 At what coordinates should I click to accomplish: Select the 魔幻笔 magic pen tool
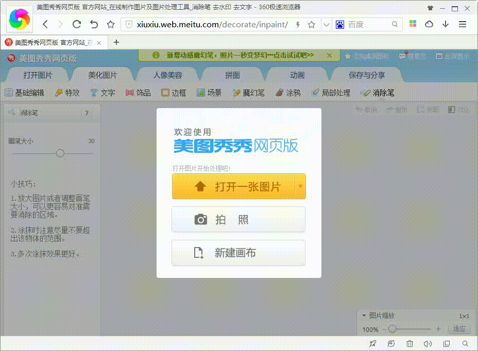coord(248,93)
